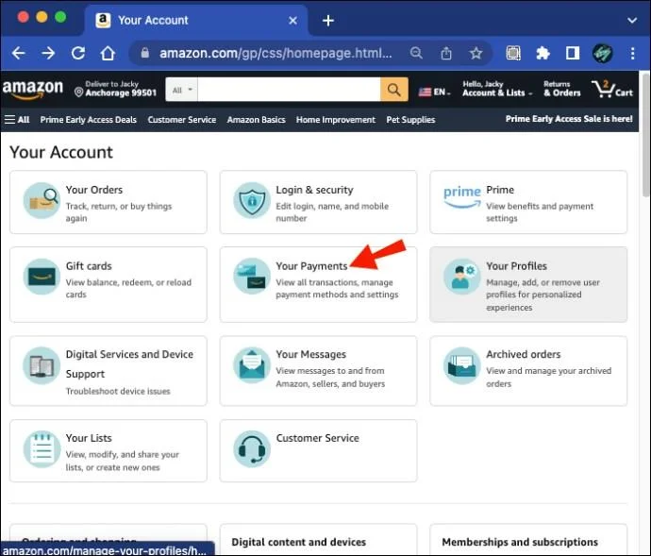Open the Your Profiles card title
651x556 pixels.
(516, 266)
